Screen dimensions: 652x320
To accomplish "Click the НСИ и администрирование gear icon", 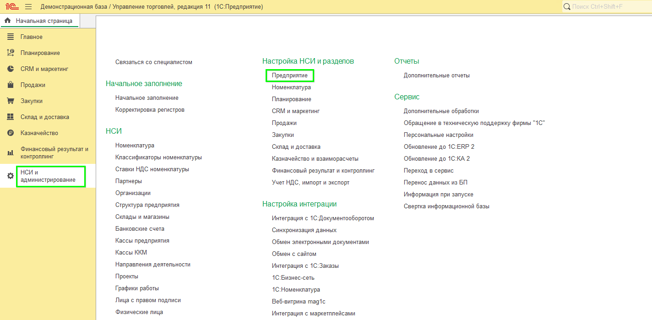I will 11,176.
